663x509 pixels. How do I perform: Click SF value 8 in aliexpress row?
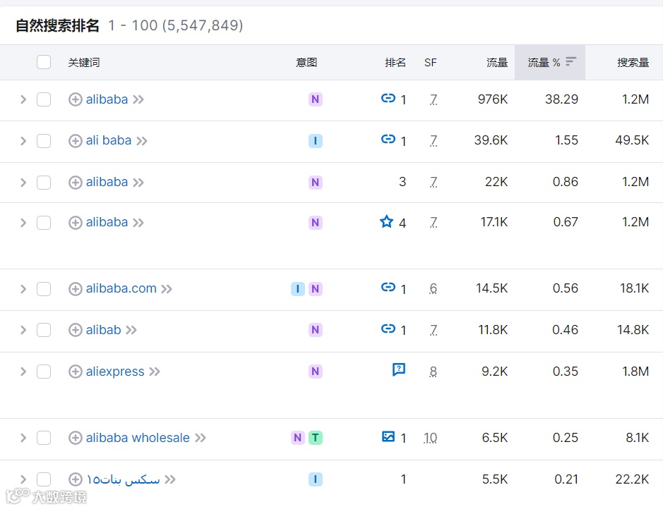click(x=433, y=372)
